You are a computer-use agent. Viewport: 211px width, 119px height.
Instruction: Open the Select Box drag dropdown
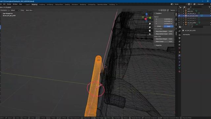coord(29,10)
